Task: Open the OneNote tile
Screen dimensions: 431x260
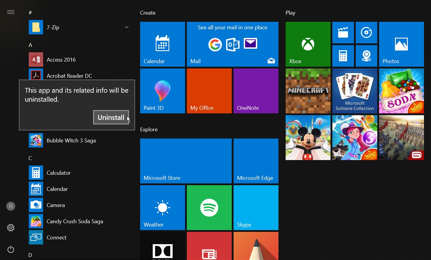Action: [x=256, y=91]
